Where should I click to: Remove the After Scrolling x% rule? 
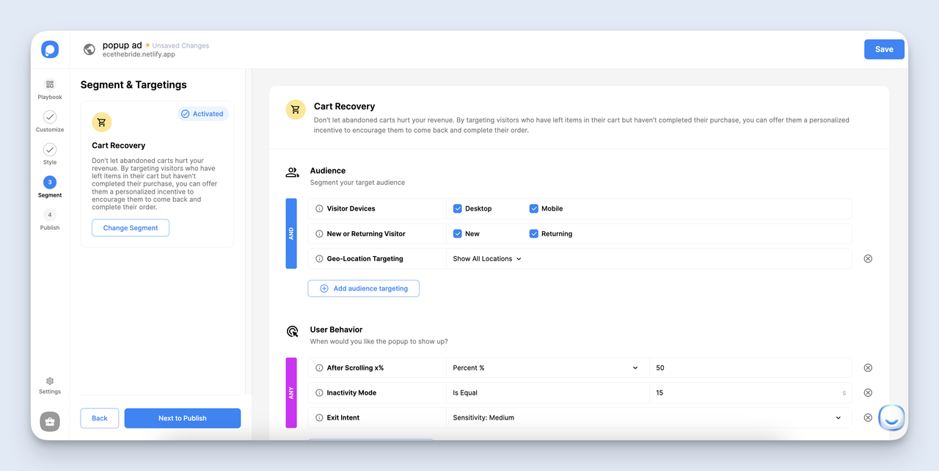(x=868, y=368)
